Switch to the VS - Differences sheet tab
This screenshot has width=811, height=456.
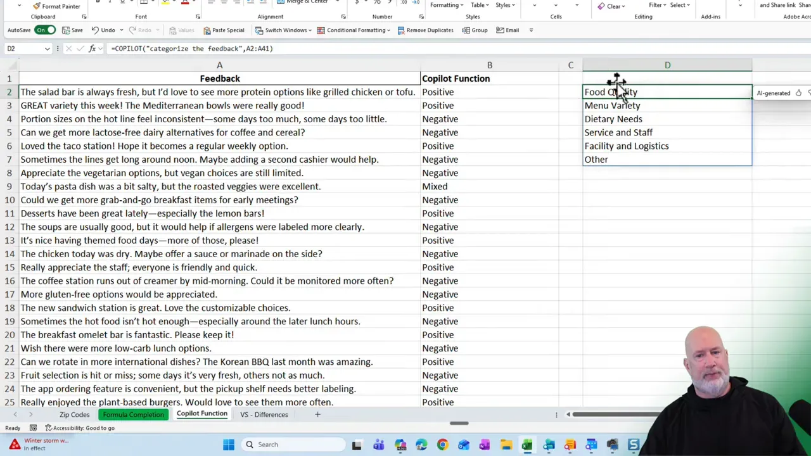coord(264,414)
